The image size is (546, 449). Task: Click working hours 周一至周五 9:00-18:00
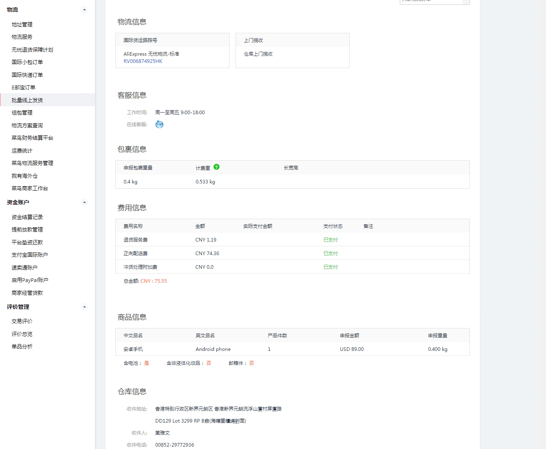point(180,113)
